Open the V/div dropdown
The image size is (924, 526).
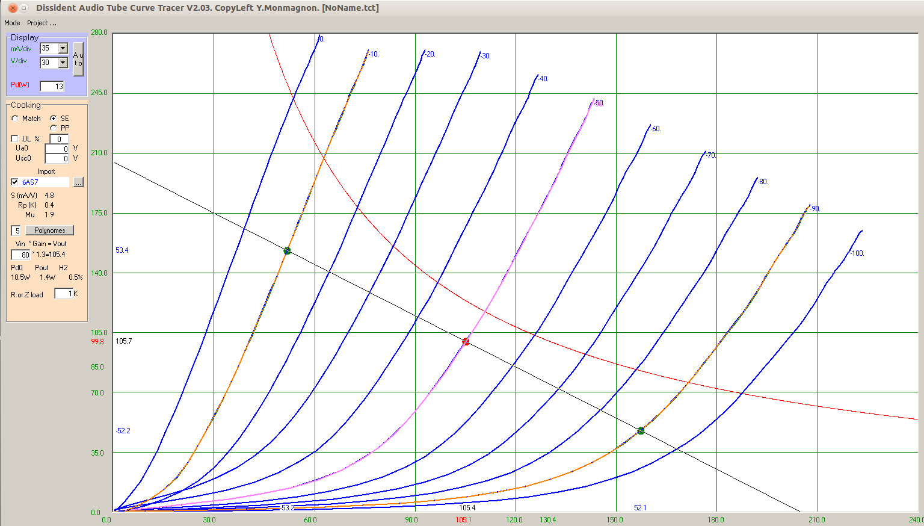(x=63, y=63)
